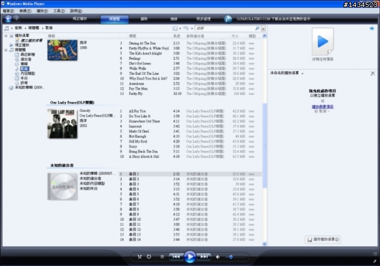380x266 pixels.
Task: Open the JUFAROLATINO.COM music store link
Action: tap(274, 19)
